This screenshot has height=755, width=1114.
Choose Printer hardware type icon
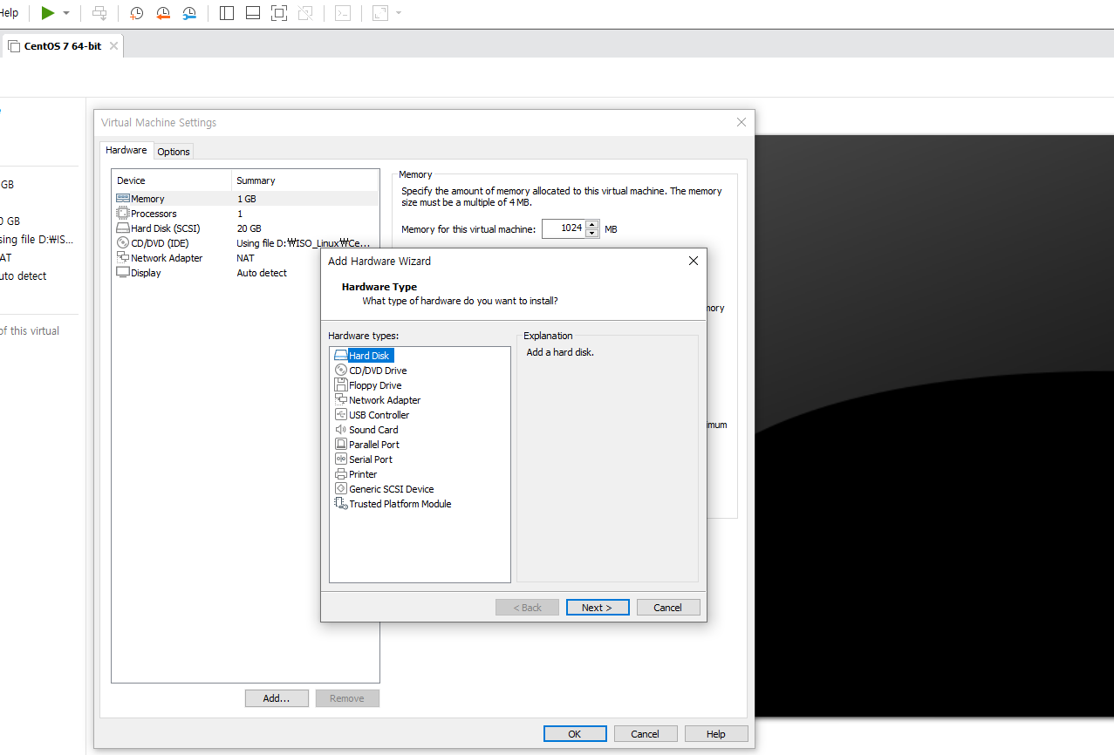tap(341, 474)
